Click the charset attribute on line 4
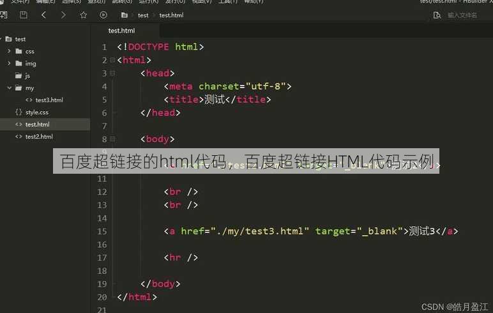493x313 pixels. tap(219, 86)
